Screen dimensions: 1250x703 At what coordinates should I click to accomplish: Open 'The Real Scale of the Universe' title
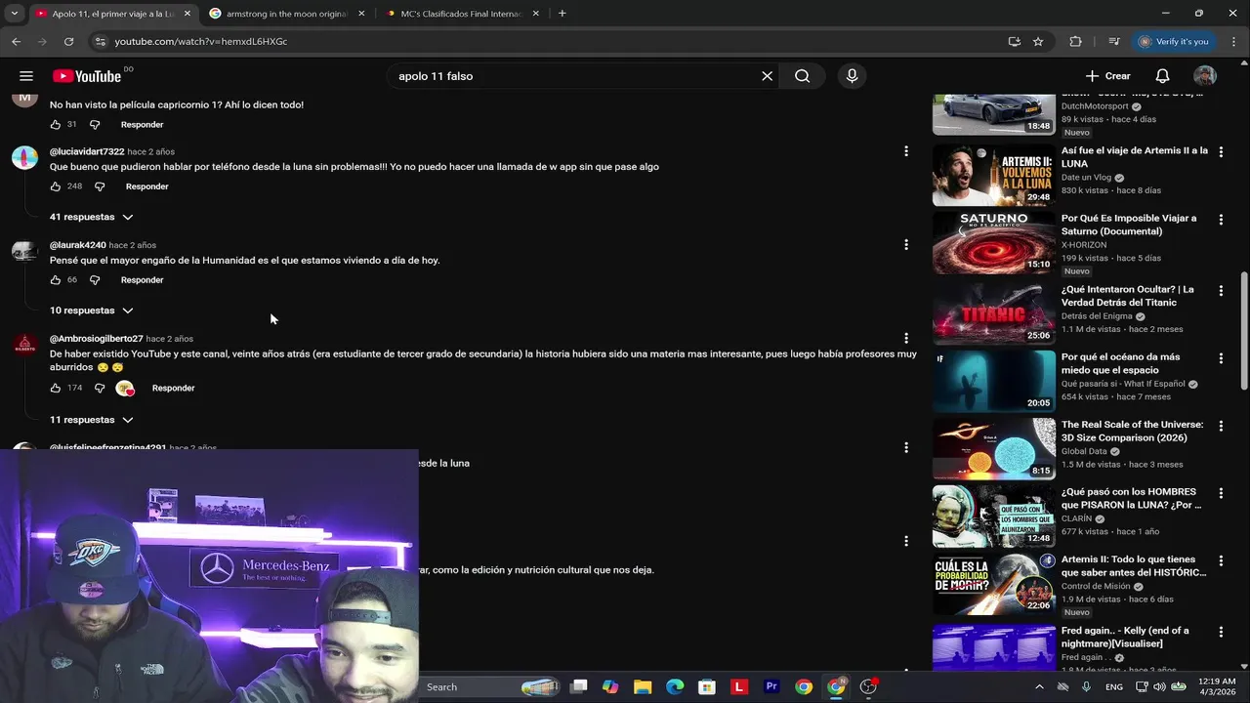[1132, 431]
